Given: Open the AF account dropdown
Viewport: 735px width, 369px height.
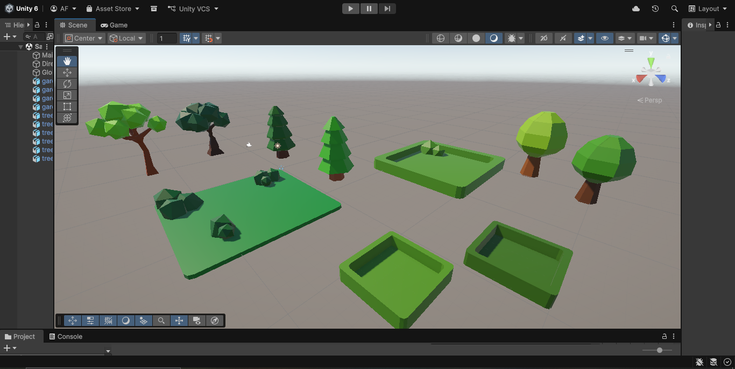Looking at the screenshot, I should point(63,9).
